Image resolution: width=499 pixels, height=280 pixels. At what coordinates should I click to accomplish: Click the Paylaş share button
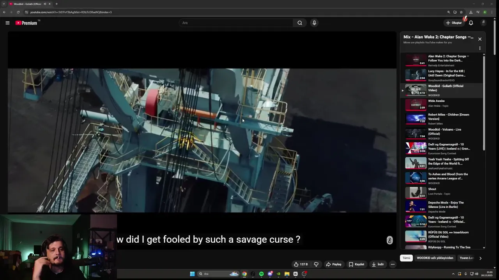(333, 264)
